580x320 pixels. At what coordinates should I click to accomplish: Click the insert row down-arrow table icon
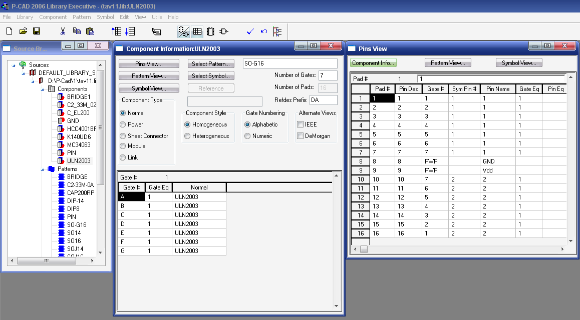click(130, 31)
